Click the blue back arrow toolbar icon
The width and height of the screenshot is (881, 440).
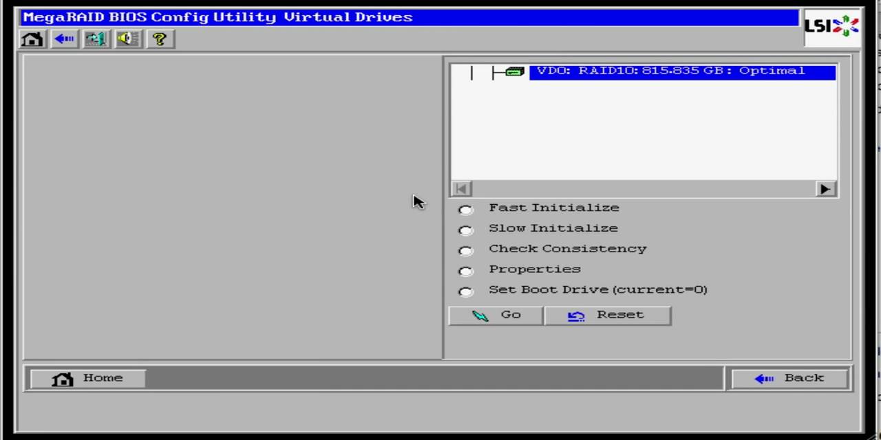64,39
